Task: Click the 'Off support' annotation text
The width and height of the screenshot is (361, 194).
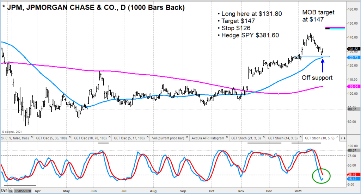Action: coord(317,78)
